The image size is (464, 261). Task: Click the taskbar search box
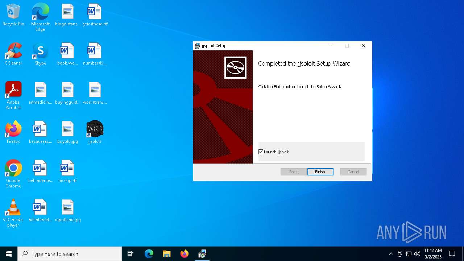[x=70, y=254]
